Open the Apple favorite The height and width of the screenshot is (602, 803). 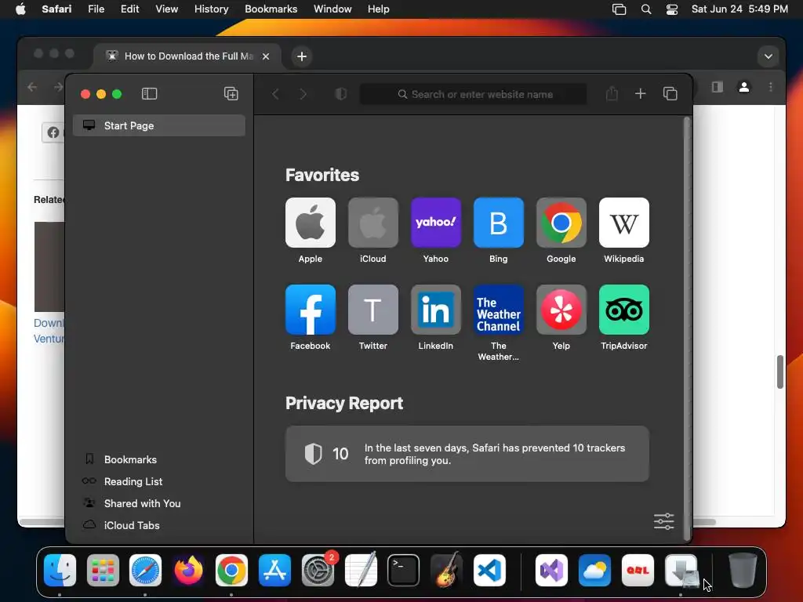[311, 223]
